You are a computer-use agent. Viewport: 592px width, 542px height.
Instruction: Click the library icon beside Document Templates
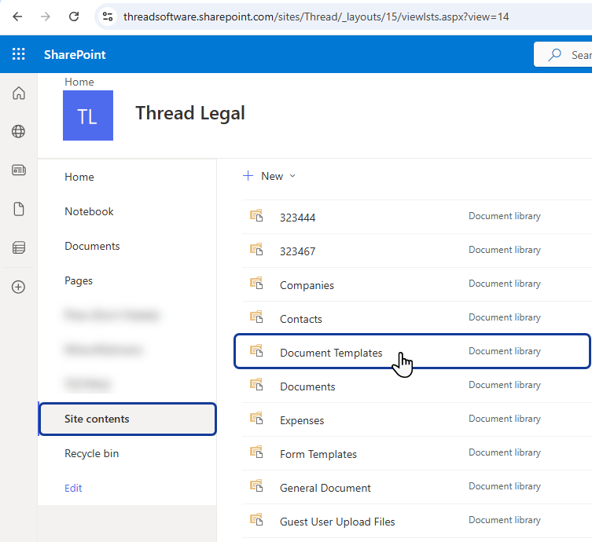coord(256,351)
